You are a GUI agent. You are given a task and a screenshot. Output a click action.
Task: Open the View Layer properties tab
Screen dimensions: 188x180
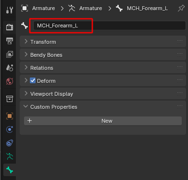[10, 54]
